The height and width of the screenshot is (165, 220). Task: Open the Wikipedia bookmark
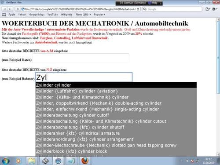[66, 15]
